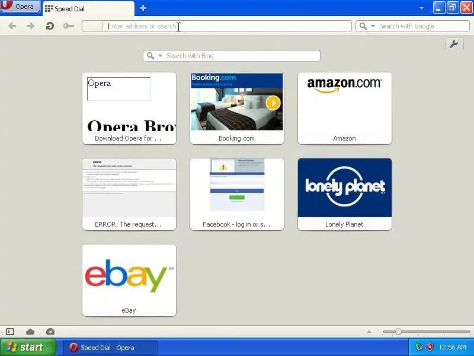Open the Windows start menu
The image size is (474, 356).
(28, 347)
